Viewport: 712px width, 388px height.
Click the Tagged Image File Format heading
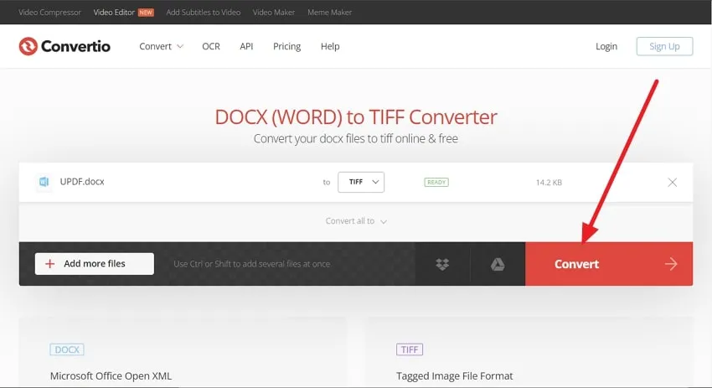tap(455, 376)
